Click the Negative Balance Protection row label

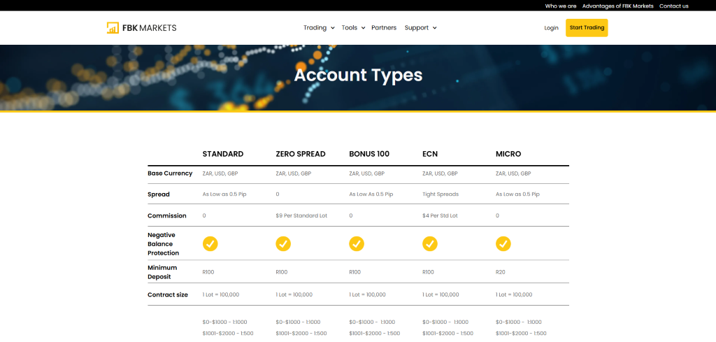[x=164, y=244]
